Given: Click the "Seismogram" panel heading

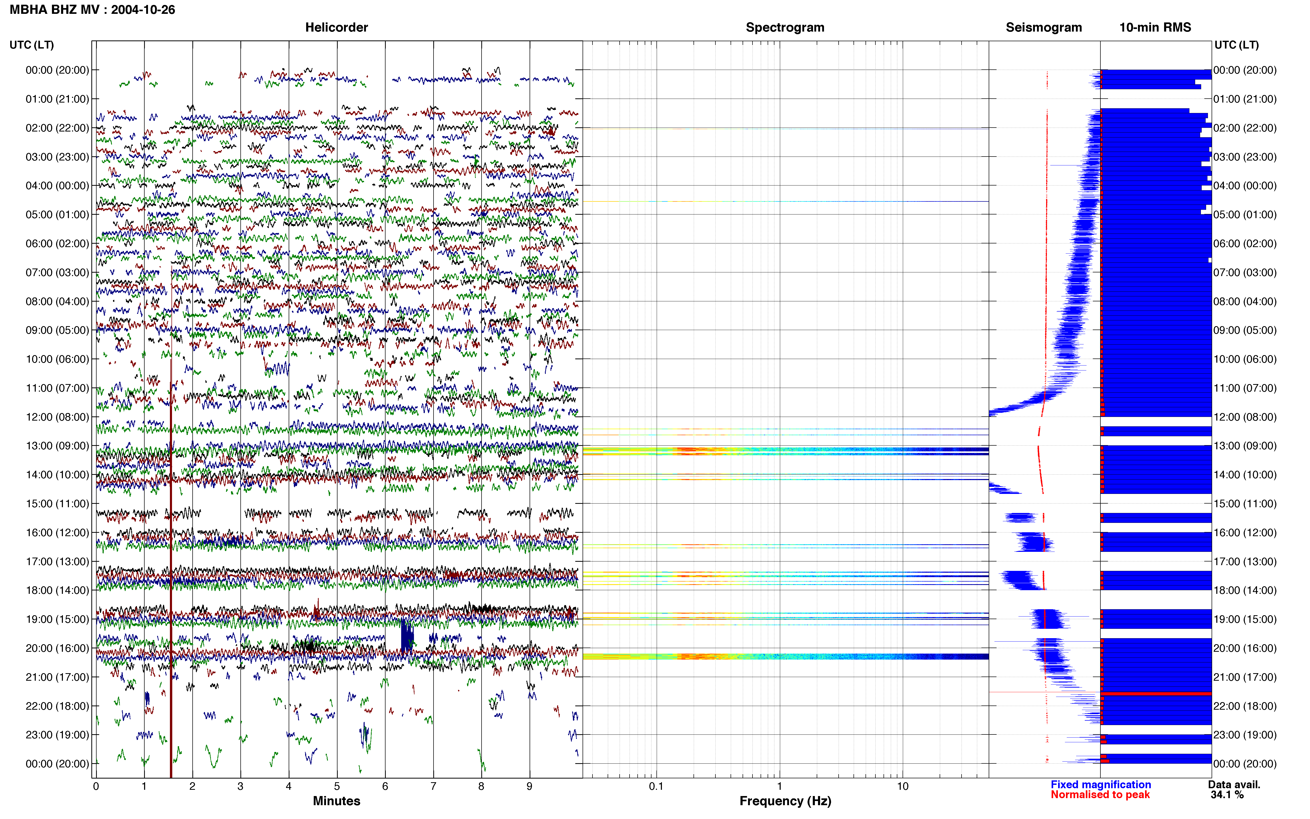Looking at the screenshot, I should click(x=1044, y=27).
